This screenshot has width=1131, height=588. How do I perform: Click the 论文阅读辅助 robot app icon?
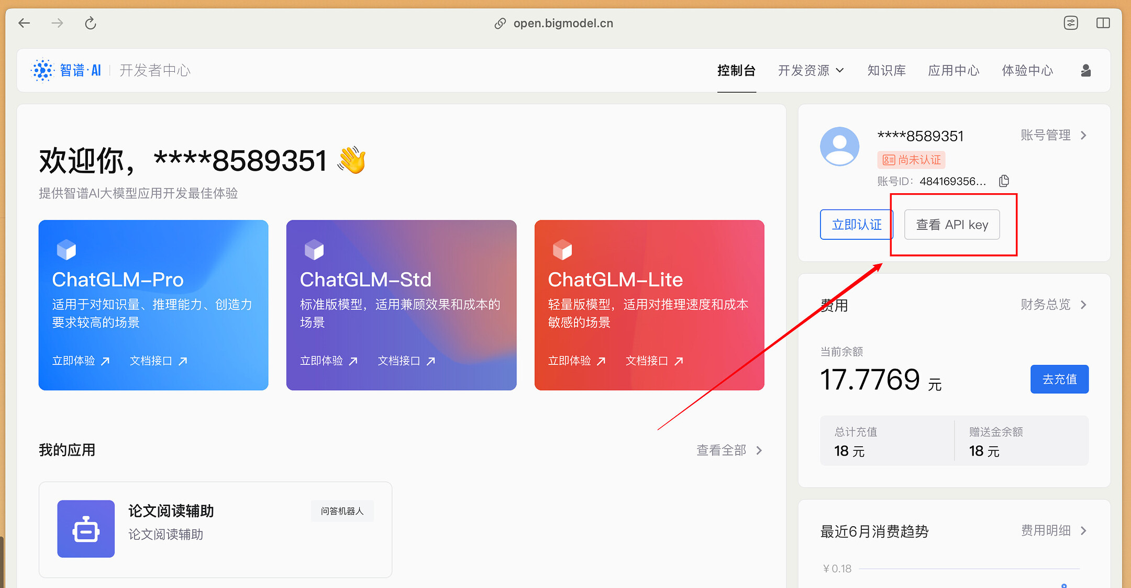[86, 529]
